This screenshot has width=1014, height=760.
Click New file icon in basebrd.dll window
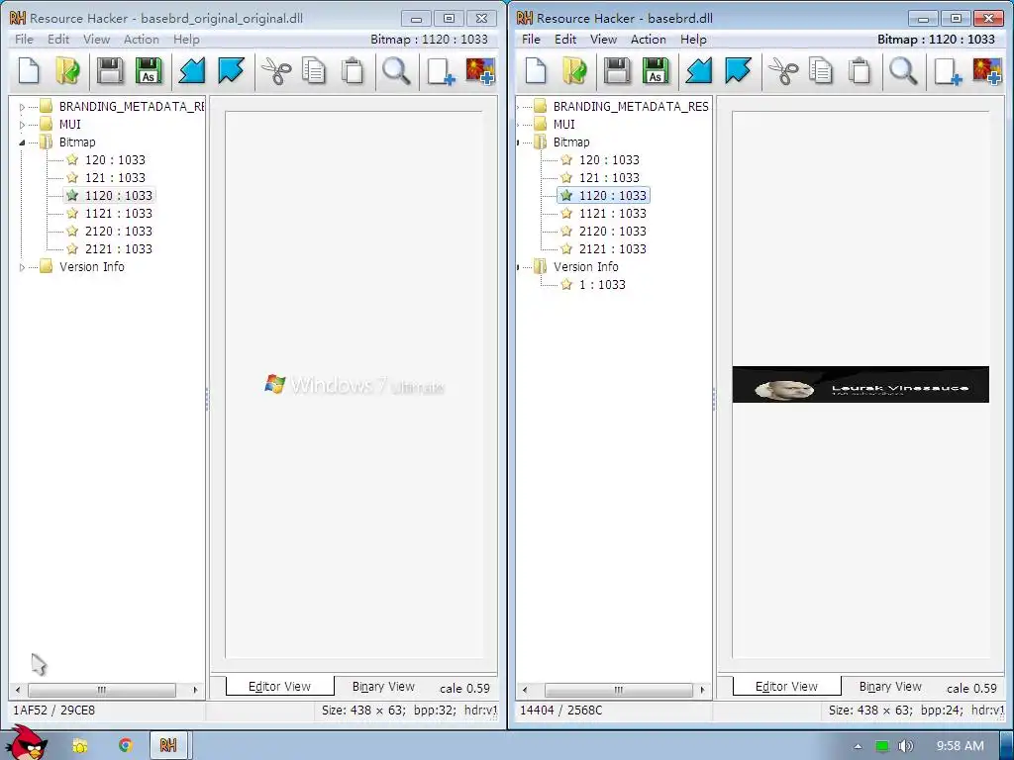coord(536,70)
